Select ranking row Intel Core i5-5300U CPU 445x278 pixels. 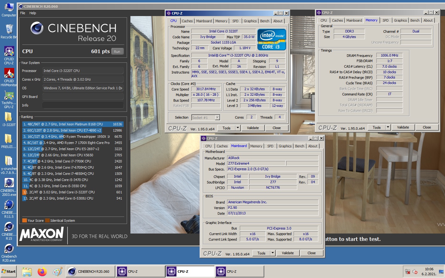point(73,198)
